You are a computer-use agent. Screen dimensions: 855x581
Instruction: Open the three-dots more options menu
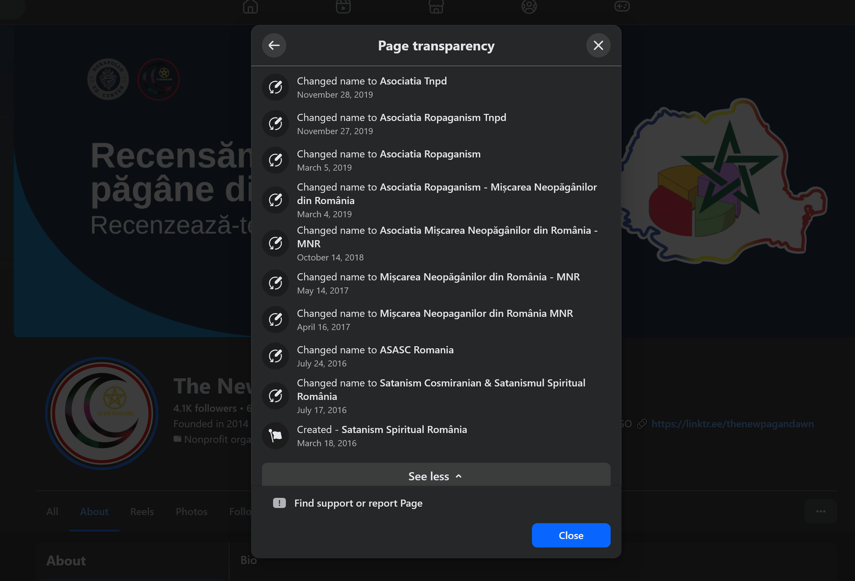[x=821, y=512]
